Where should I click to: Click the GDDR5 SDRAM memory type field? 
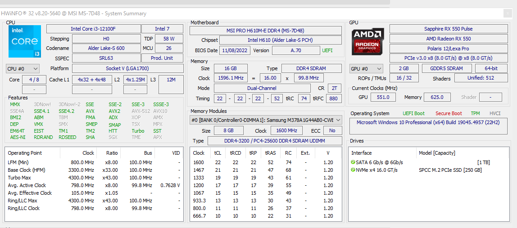point(446,68)
